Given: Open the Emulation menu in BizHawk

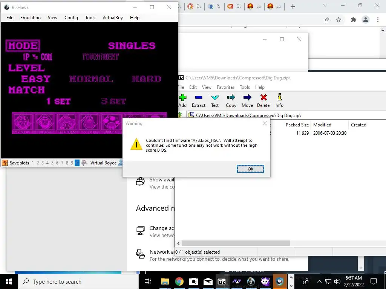Looking at the screenshot, I should pyautogui.click(x=31, y=18).
